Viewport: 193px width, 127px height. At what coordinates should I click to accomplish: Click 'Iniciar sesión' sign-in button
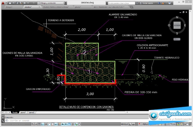[x=147, y=3]
